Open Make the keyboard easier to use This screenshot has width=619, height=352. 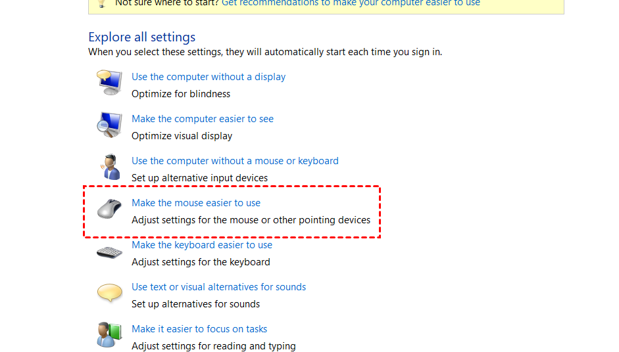click(x=202, y=245)
